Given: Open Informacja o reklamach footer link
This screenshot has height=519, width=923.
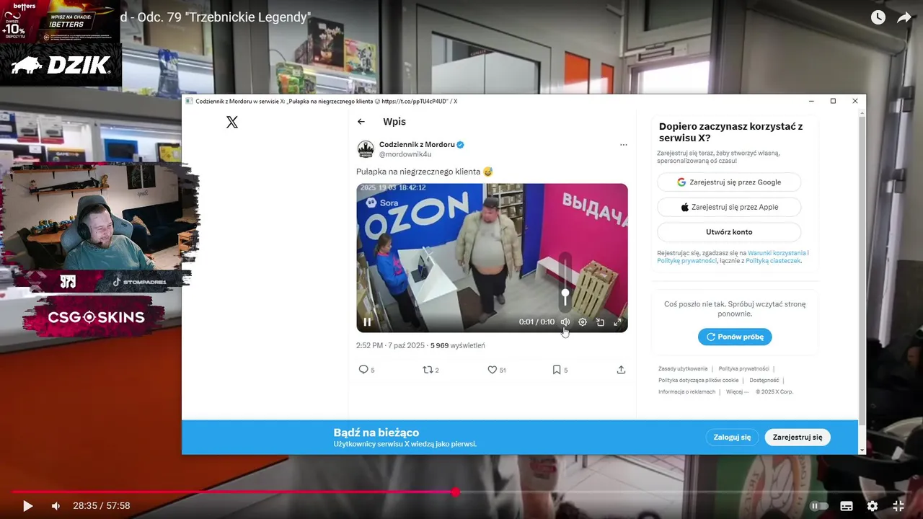Looking at the screenshot, I should point(686,392).
